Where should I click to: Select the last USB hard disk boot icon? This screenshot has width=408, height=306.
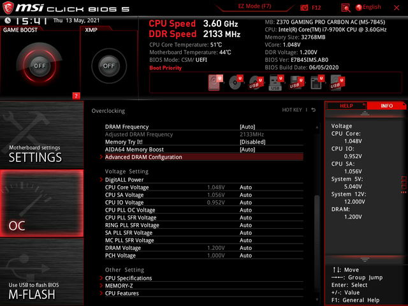point(337,82)
